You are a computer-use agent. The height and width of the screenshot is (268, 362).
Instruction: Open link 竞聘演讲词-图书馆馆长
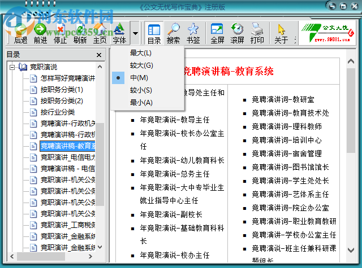pyautogui.click(x=290, y=168)
